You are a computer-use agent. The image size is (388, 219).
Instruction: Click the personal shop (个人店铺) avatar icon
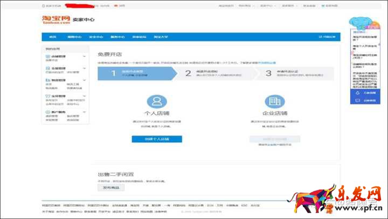156,102
